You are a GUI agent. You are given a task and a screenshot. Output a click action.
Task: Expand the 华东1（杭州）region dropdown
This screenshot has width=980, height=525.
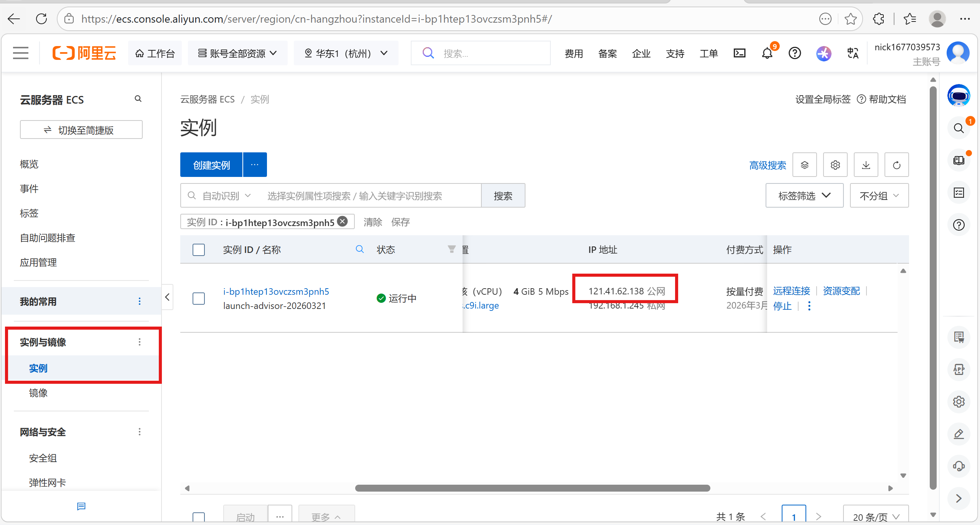point(346,53)
